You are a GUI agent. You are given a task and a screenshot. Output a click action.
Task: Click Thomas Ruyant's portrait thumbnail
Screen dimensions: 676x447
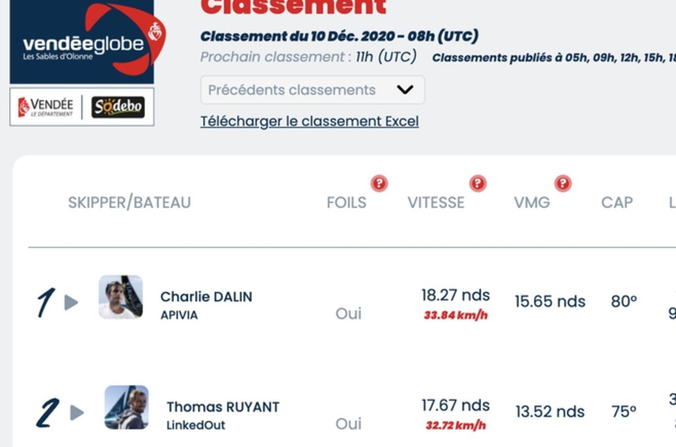(127, 407)
